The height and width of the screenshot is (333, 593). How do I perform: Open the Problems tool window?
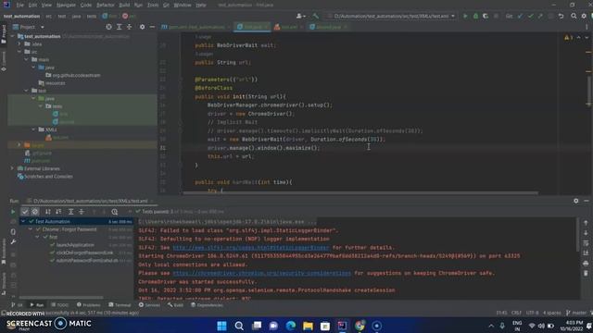[x=89, y=305]
